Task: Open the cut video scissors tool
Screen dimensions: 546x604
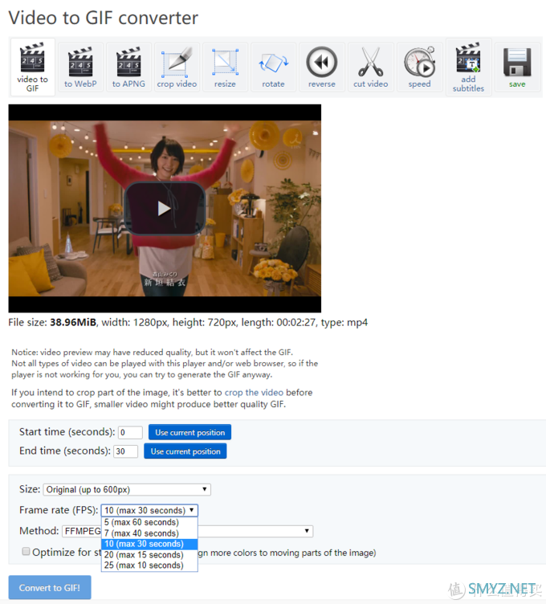Action: click(371, 67)
